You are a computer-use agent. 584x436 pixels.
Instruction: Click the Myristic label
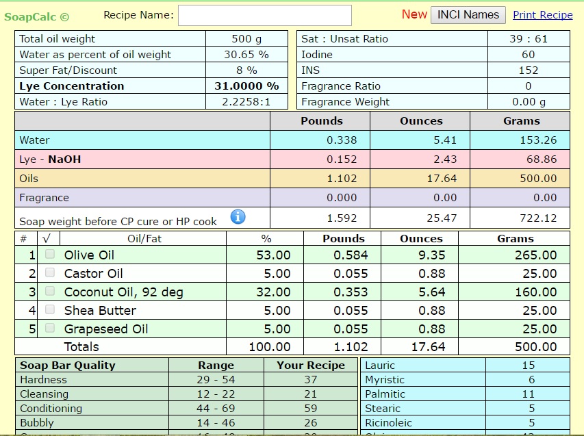pos(385,380)
